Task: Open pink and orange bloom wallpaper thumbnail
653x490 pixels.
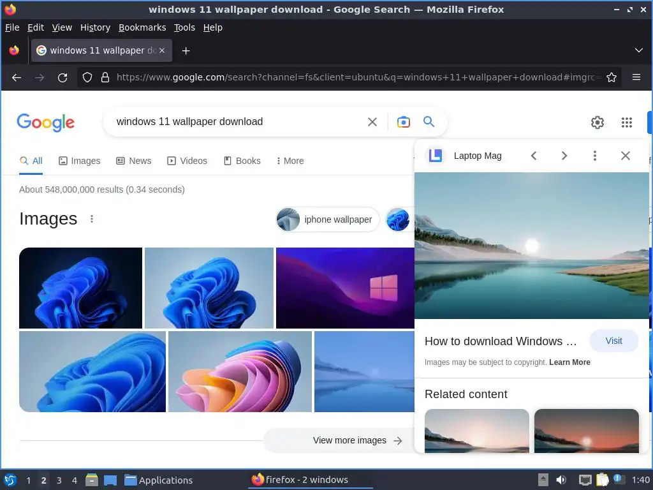Action: [x=240, y=372]
